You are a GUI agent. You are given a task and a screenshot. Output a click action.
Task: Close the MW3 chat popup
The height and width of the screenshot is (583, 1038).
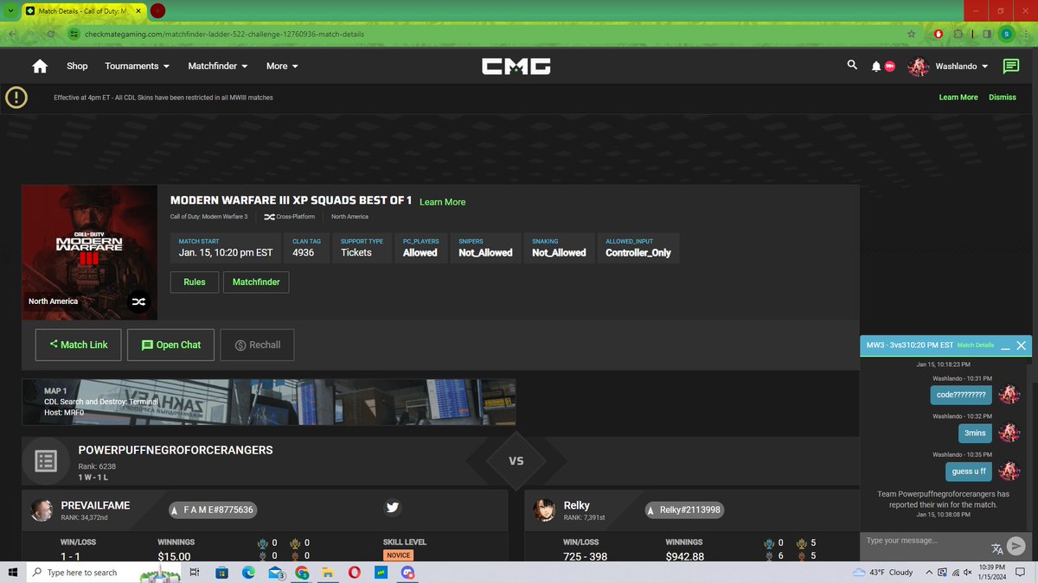1021,345
